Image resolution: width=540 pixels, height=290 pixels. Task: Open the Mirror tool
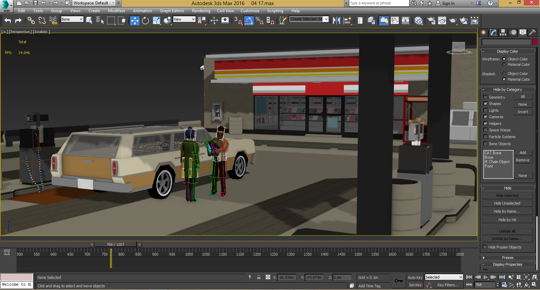[336, 21]
